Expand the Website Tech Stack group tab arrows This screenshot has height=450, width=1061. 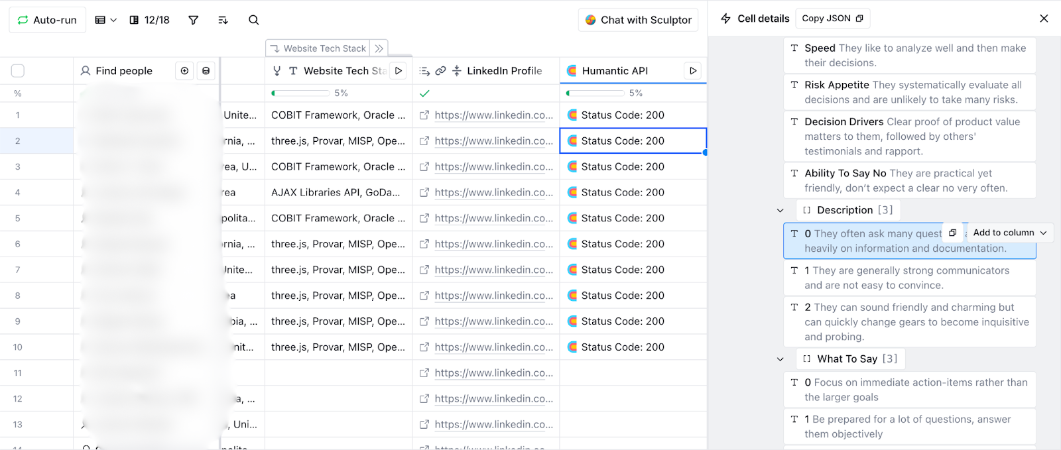[379, 48]
